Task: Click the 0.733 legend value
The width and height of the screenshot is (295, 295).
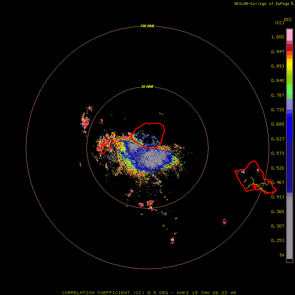Action: (x=278, y=110)
